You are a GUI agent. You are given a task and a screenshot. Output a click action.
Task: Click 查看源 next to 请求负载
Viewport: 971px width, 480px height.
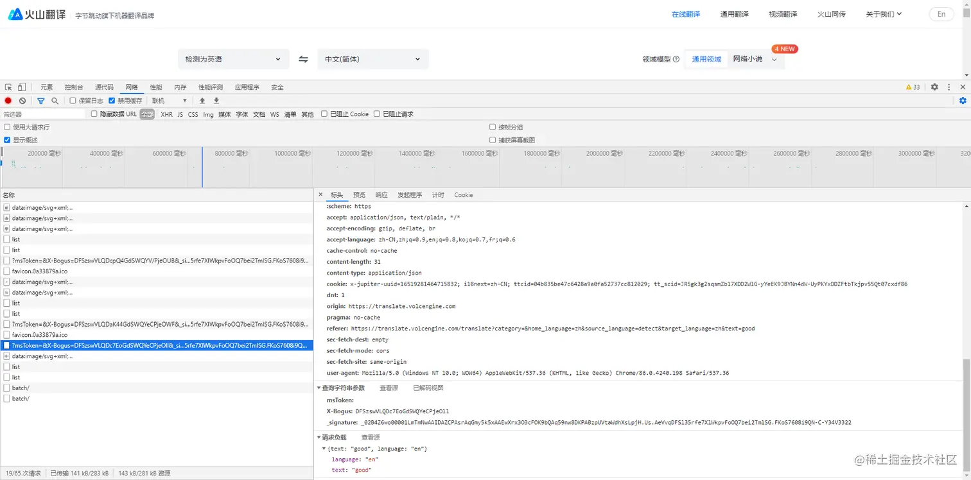[369, 438]
